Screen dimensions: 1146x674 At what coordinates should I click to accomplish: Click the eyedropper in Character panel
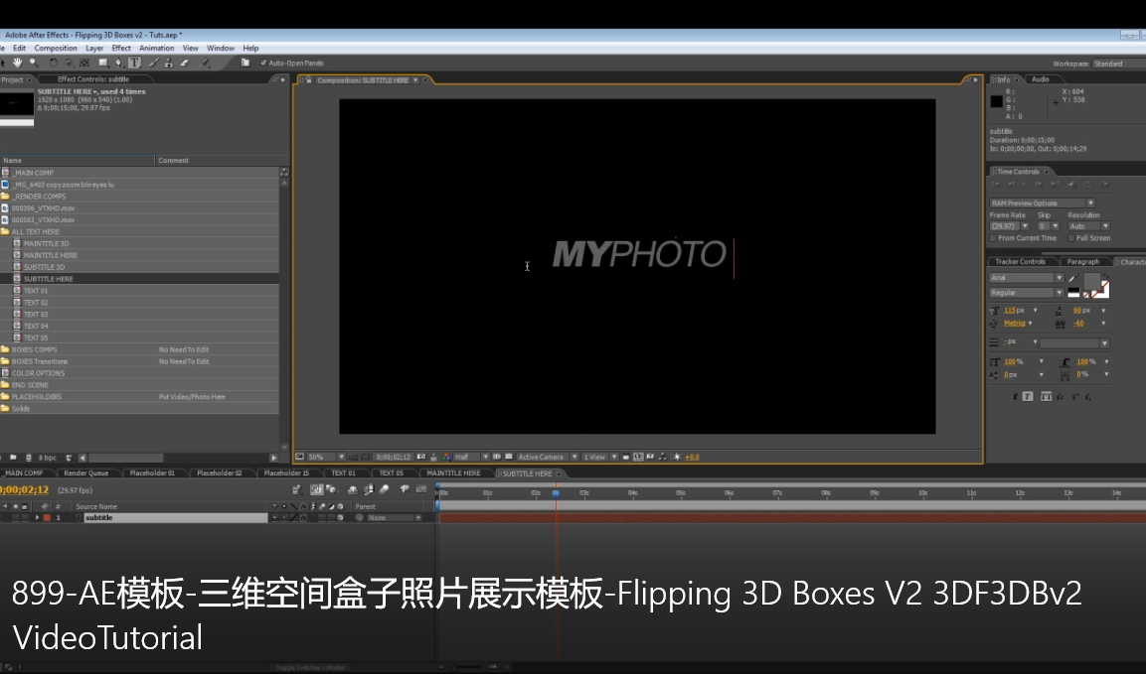[x=1072, y=278]
